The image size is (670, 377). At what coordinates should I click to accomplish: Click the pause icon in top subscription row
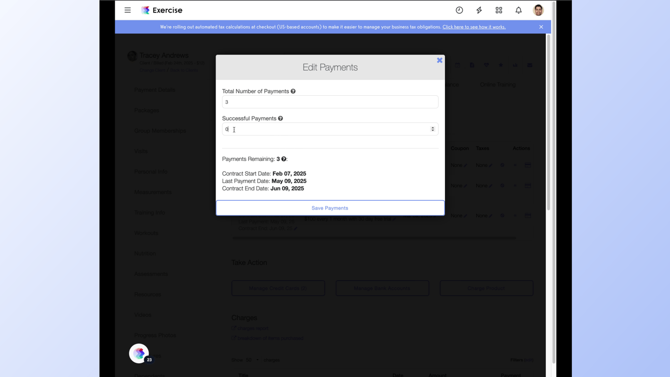pos(515,165)
